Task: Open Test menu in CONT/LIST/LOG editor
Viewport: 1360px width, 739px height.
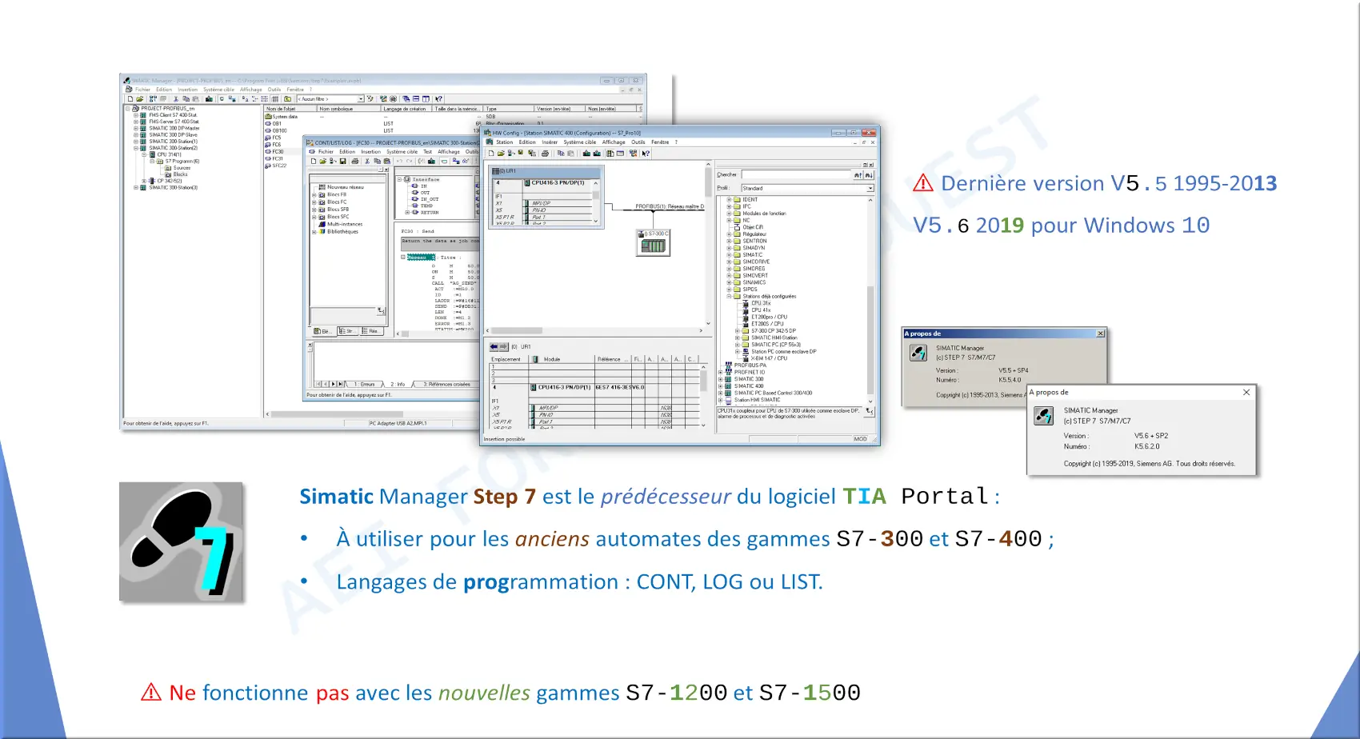Action: click(x=427, y=151)
